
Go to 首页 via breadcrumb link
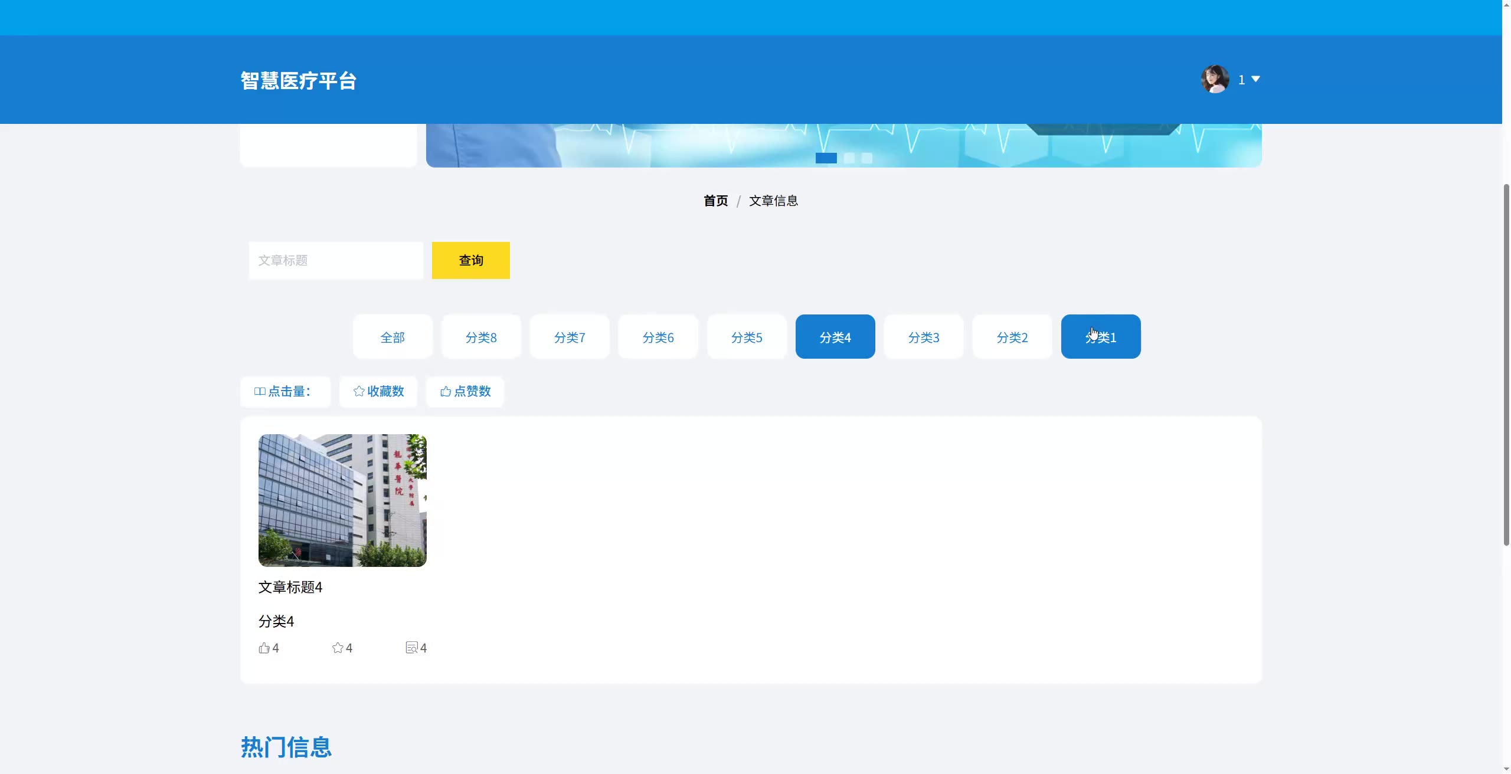[715, 201]
